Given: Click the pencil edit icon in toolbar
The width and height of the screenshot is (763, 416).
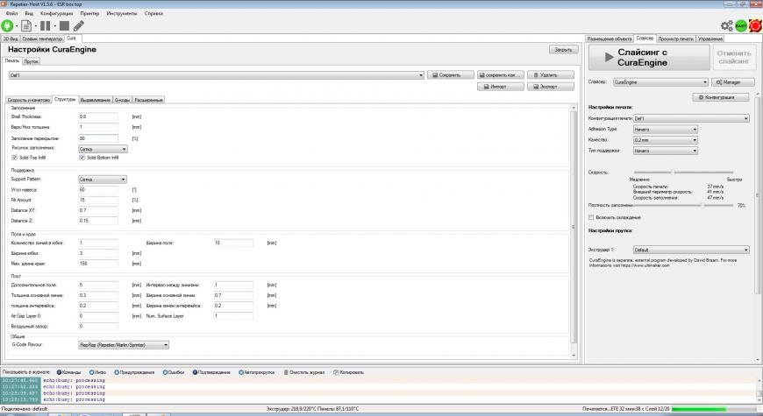Looking at the screenshot, I should (x=79, y=25).
